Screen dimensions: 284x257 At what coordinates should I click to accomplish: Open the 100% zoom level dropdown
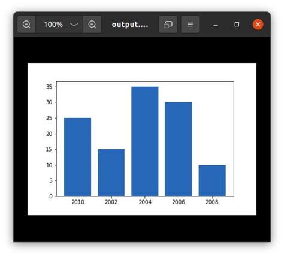click(x=59, y=25)
